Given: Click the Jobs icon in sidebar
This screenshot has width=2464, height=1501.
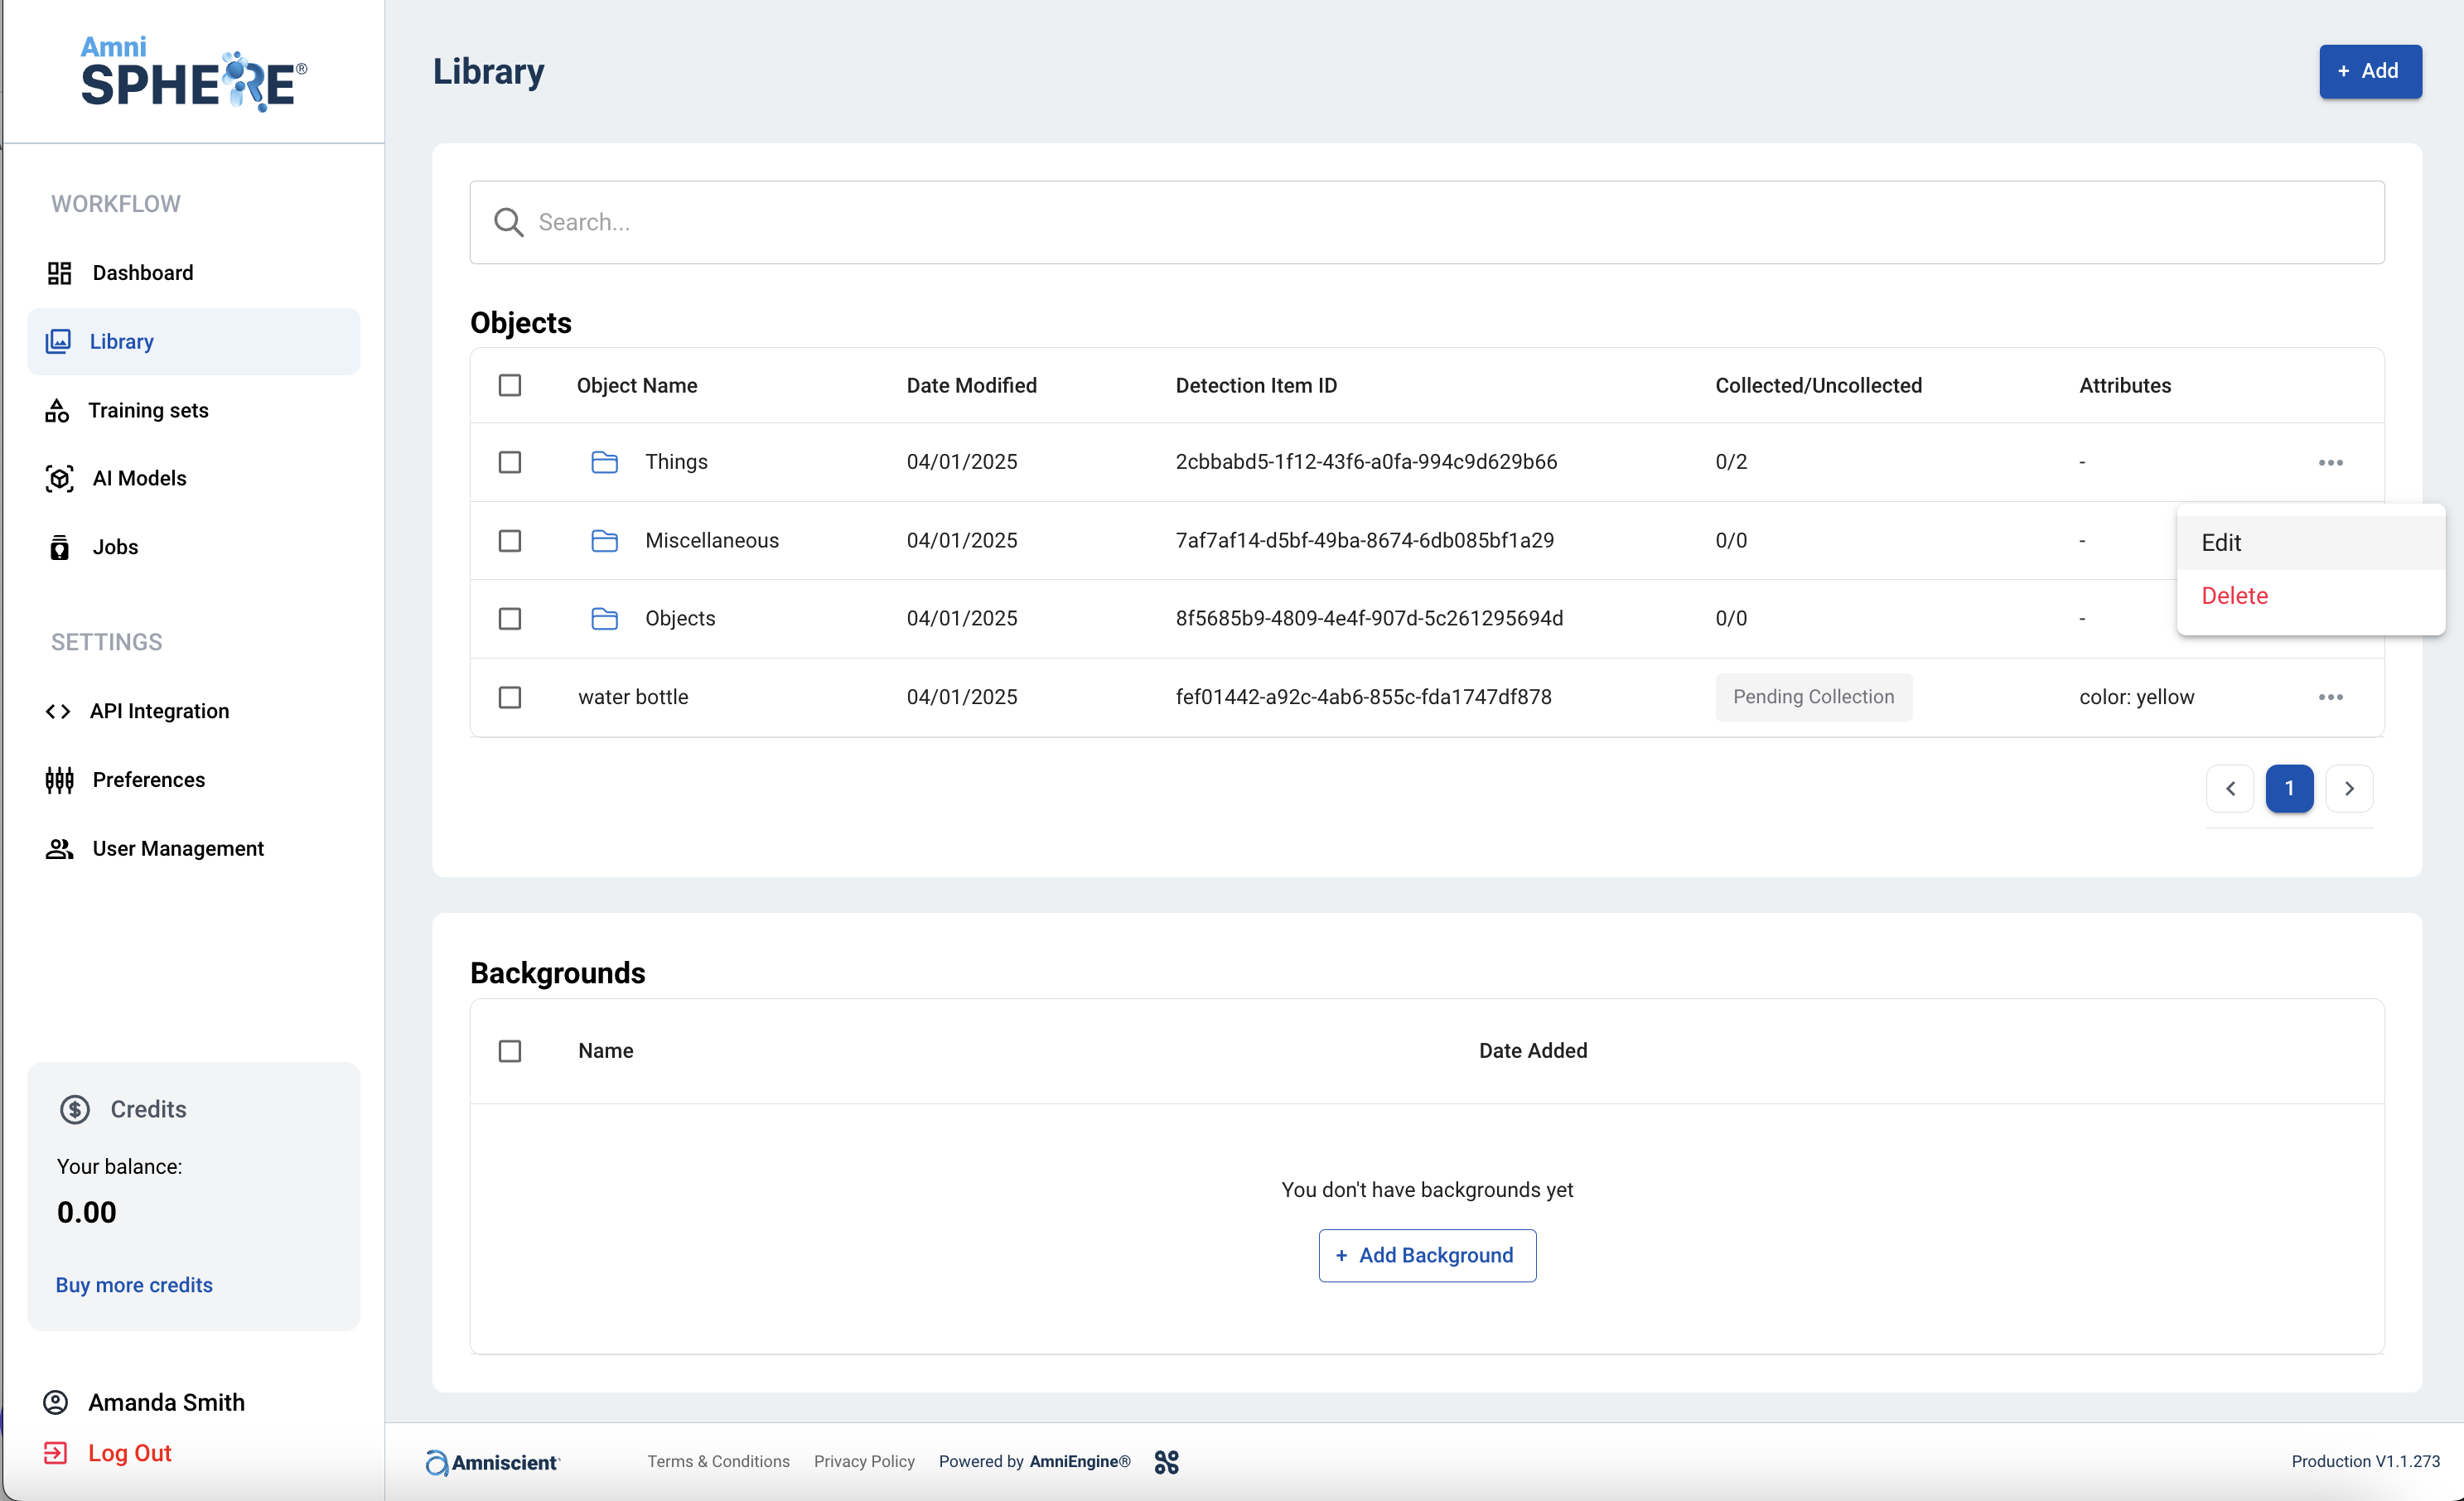Looking at the screenshot, I should coord(59,547).
